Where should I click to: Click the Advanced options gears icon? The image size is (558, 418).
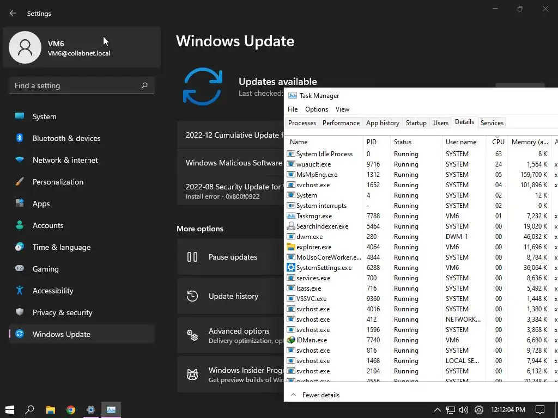192,335
